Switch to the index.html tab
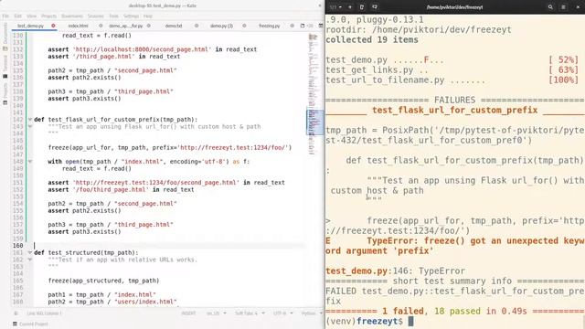 click(x=78, y=26)
